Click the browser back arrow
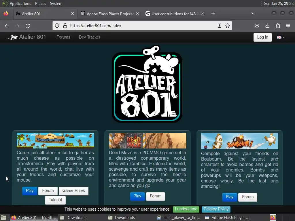This screenshot has width=295, height=221. point(7,26)
